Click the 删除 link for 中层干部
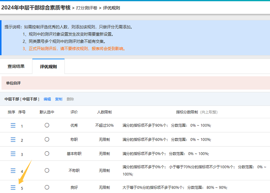270x193 pixels. click(x=70, y=99)
